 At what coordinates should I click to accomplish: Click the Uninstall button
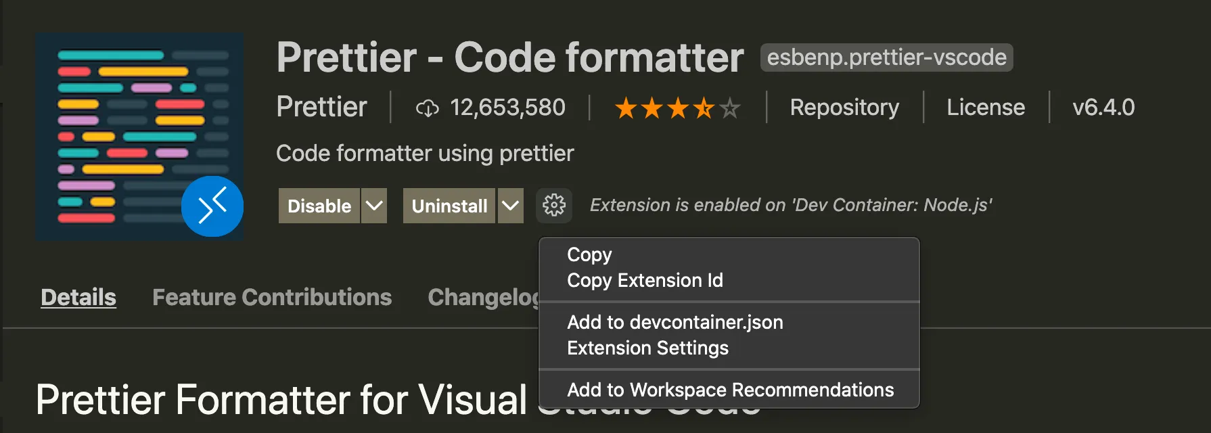pos(449,206)
